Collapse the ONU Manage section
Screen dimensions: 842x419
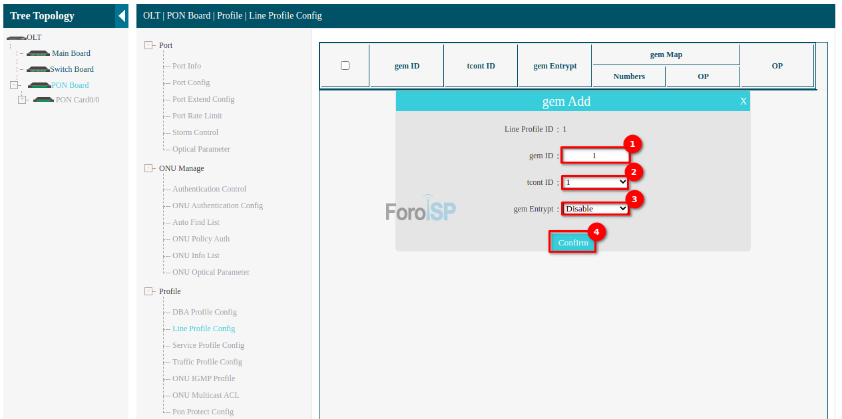tap(148, 168)
